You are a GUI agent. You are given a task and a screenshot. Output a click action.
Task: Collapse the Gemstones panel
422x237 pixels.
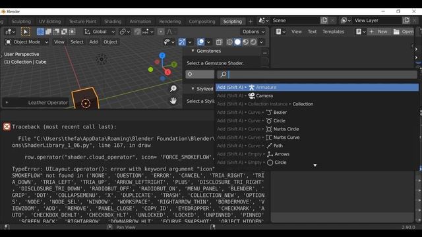pos(193,51)
